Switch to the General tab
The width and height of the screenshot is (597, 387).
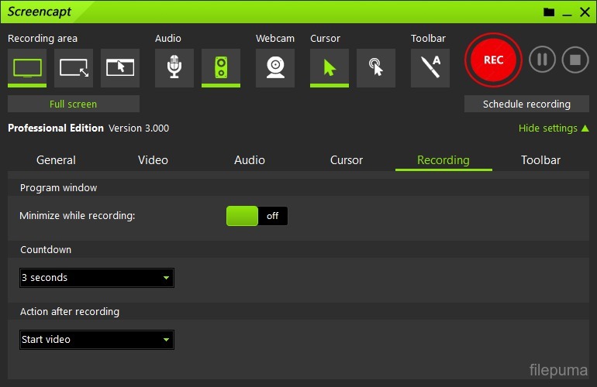tap(56, 160)
